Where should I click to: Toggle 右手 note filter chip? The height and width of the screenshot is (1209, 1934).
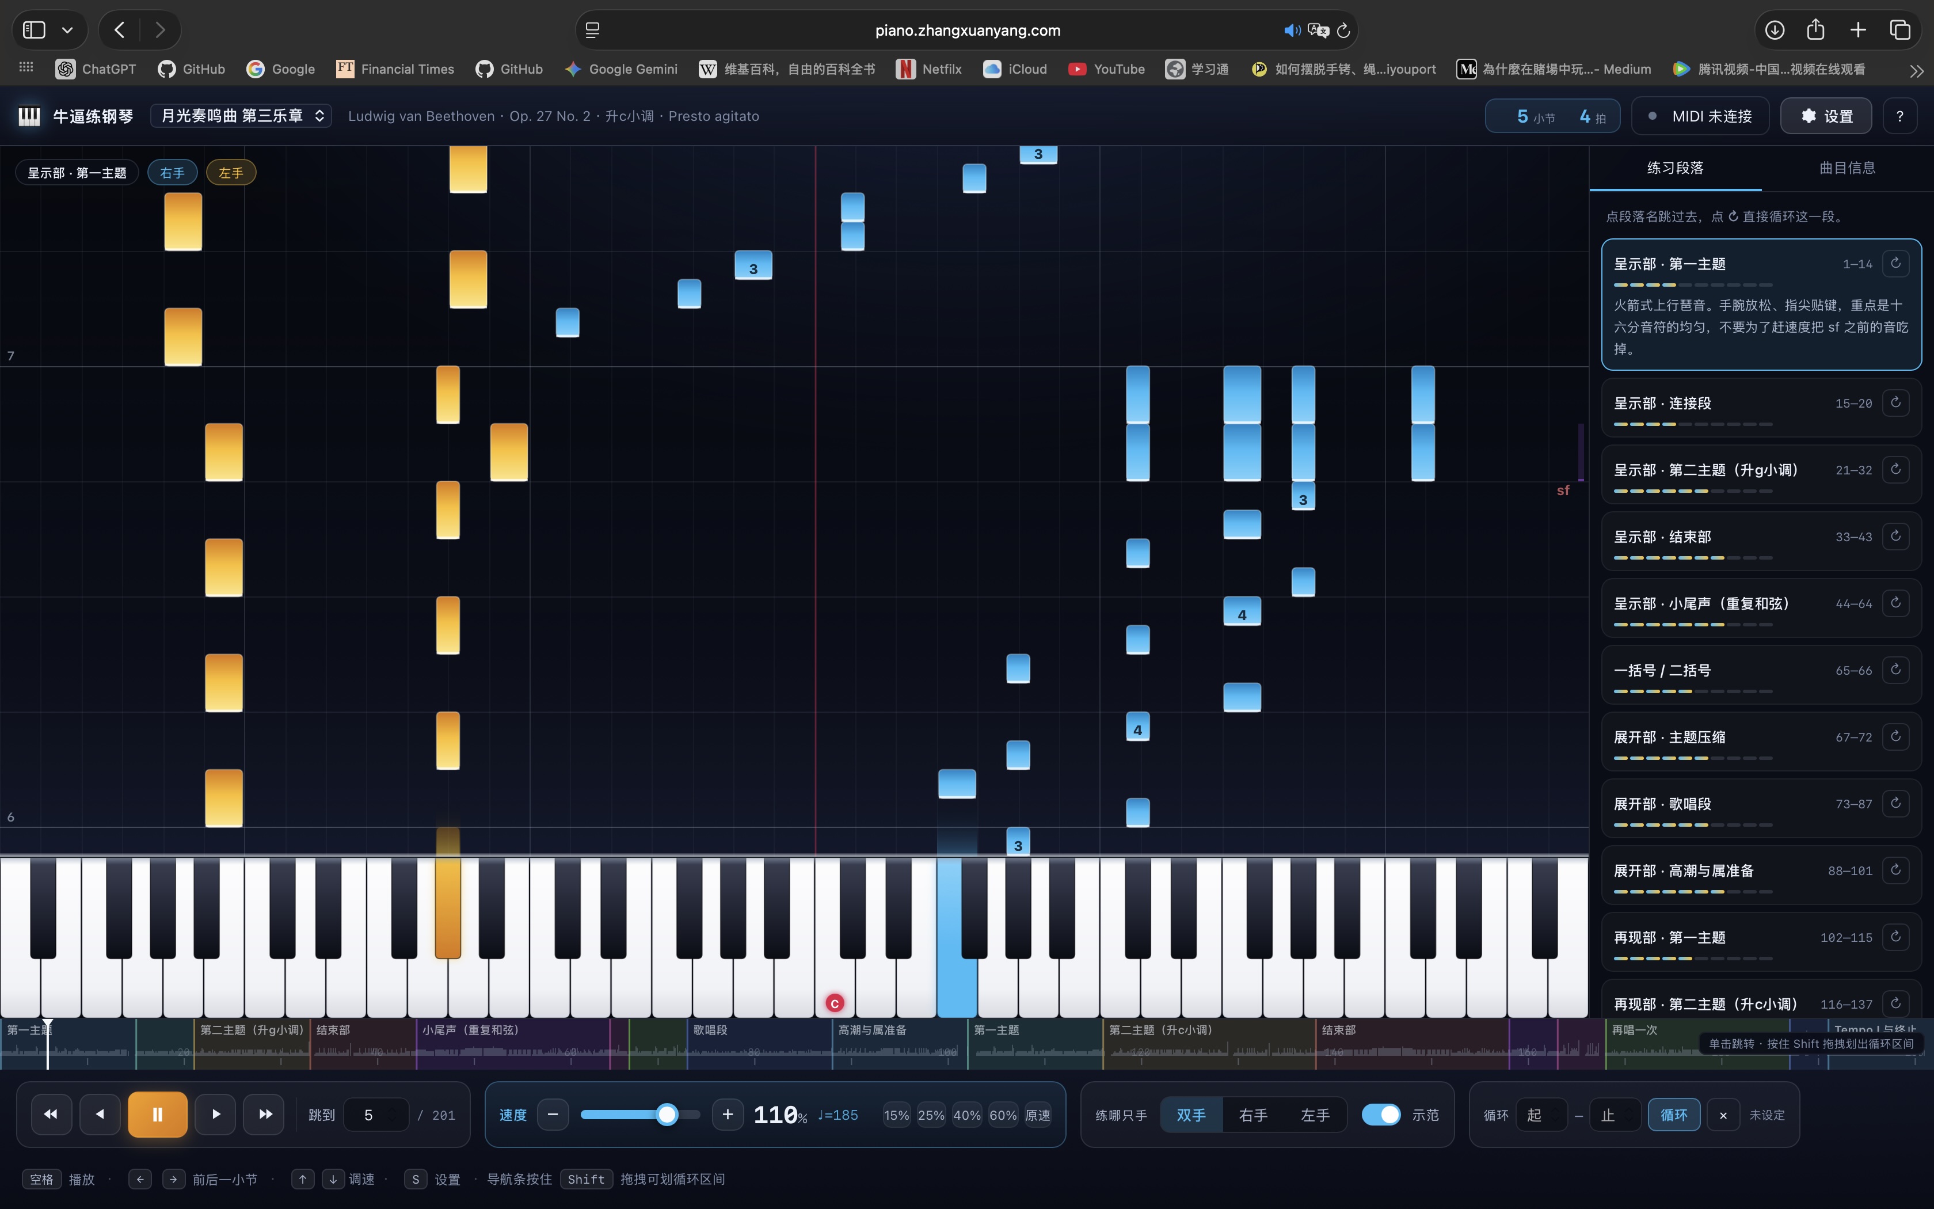(x=173, y=173)
